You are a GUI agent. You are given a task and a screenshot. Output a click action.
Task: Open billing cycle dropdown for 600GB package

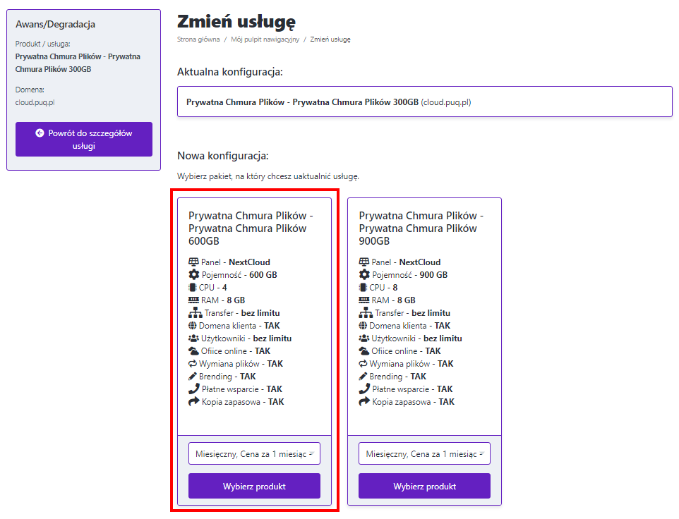click(254, 454)
